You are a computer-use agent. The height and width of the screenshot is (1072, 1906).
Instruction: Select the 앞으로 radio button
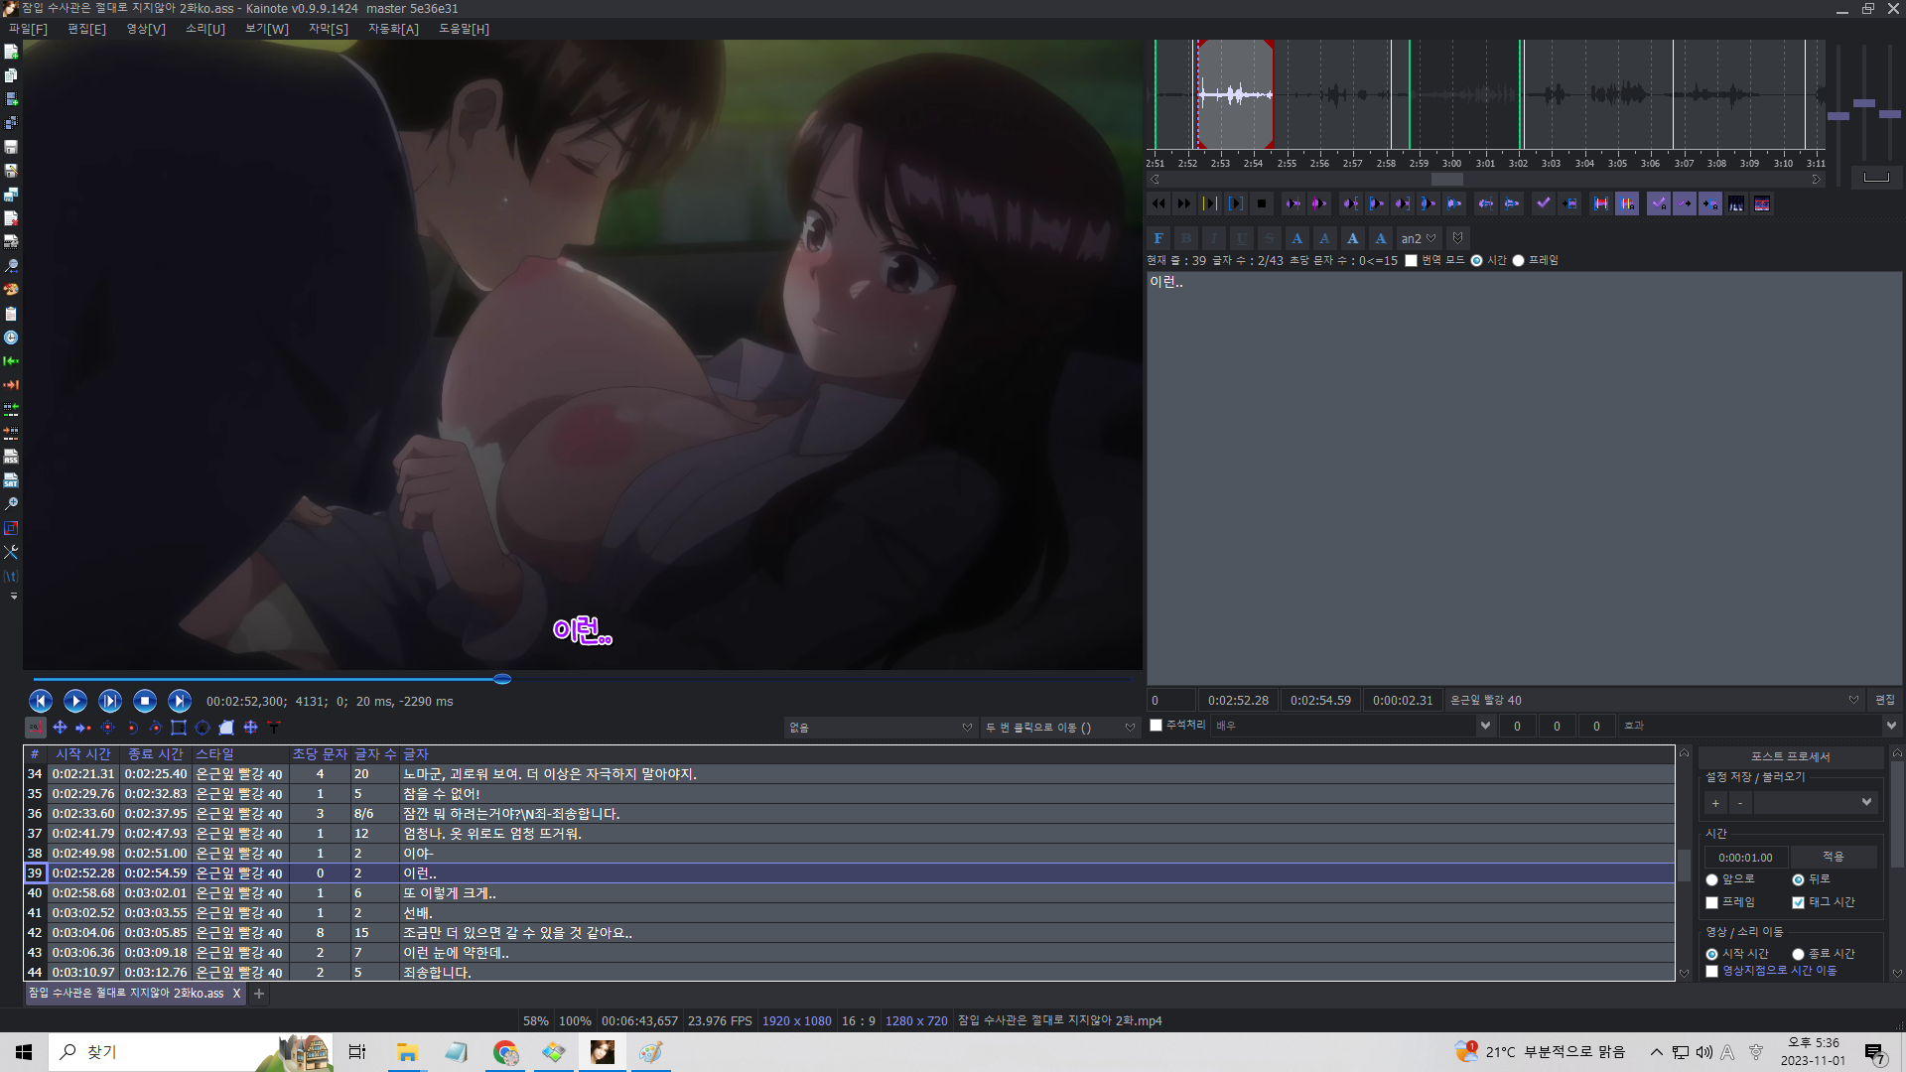[x=1711, y=880]
